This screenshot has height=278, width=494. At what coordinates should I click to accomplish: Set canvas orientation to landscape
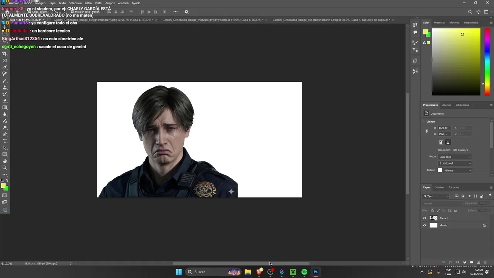(x=448, y=142)
